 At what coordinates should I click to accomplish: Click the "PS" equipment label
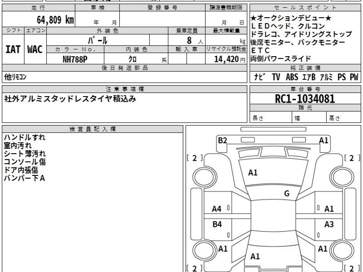[x=342, y=77]
